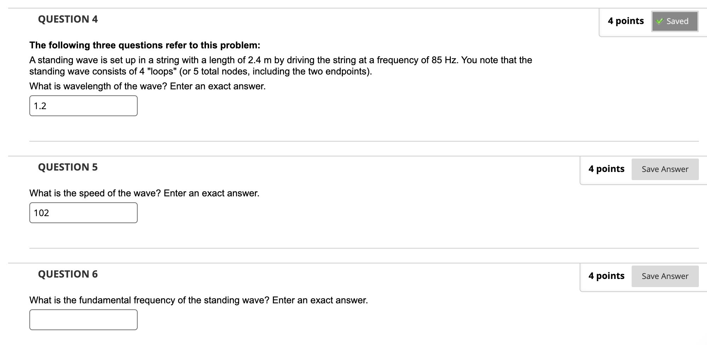707x345 pixels.
Task: Click the wave speed question prompt text
Action: pos(144,193)
